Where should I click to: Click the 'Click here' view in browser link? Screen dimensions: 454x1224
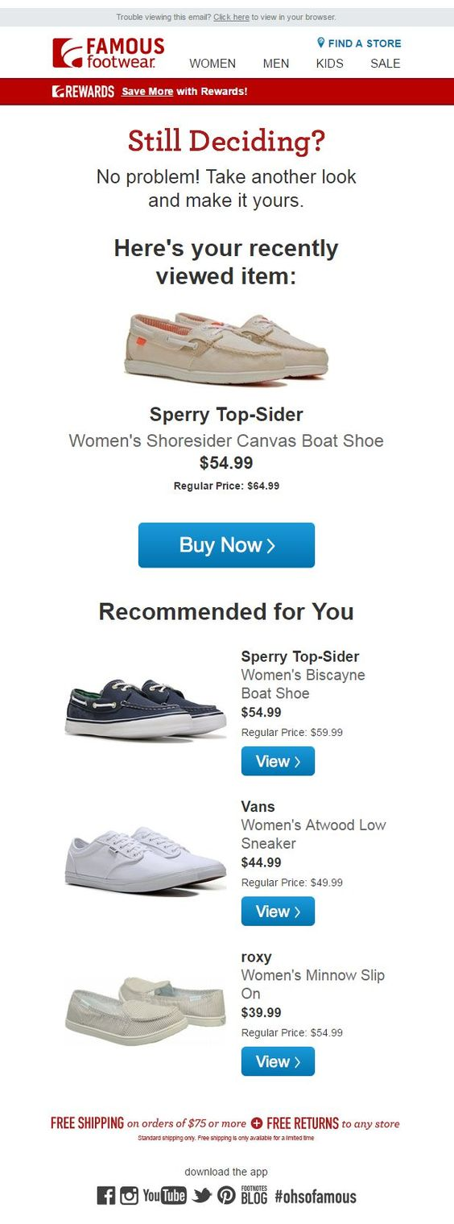[x=231, y=17]
